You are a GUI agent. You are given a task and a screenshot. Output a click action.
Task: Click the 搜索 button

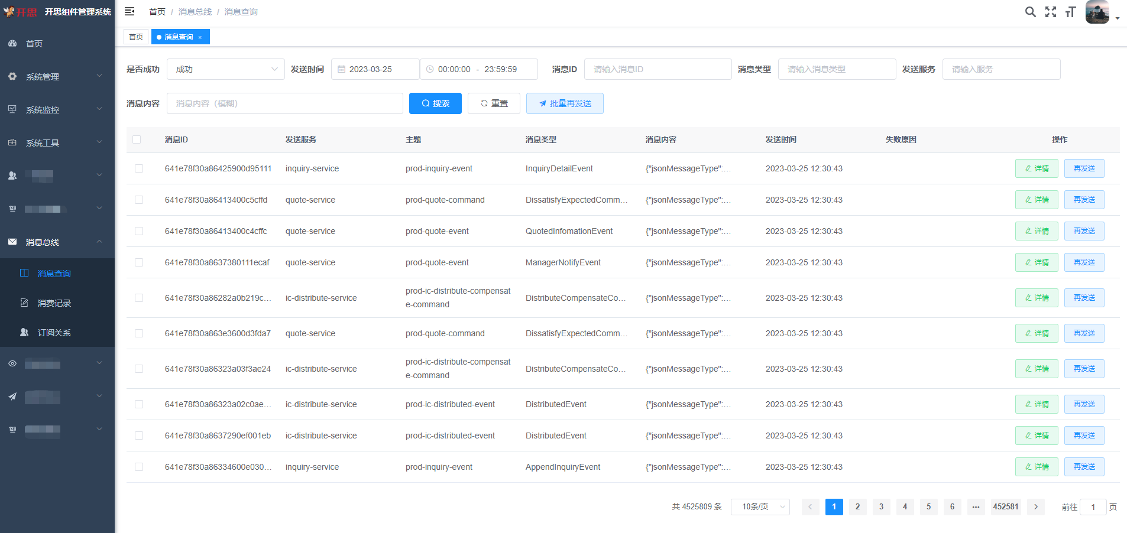pyautogui.click(x=435, y=103)
